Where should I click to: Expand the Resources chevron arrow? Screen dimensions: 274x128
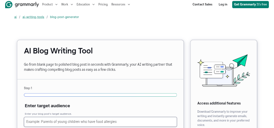129,5
